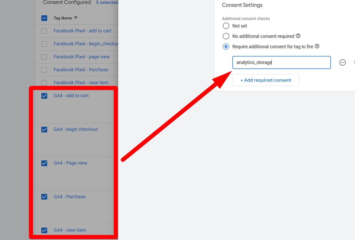The height and width of the screenshot is (240, 355).
Task: Open help for 'Require additional consent' option
Action: (317, 46)
